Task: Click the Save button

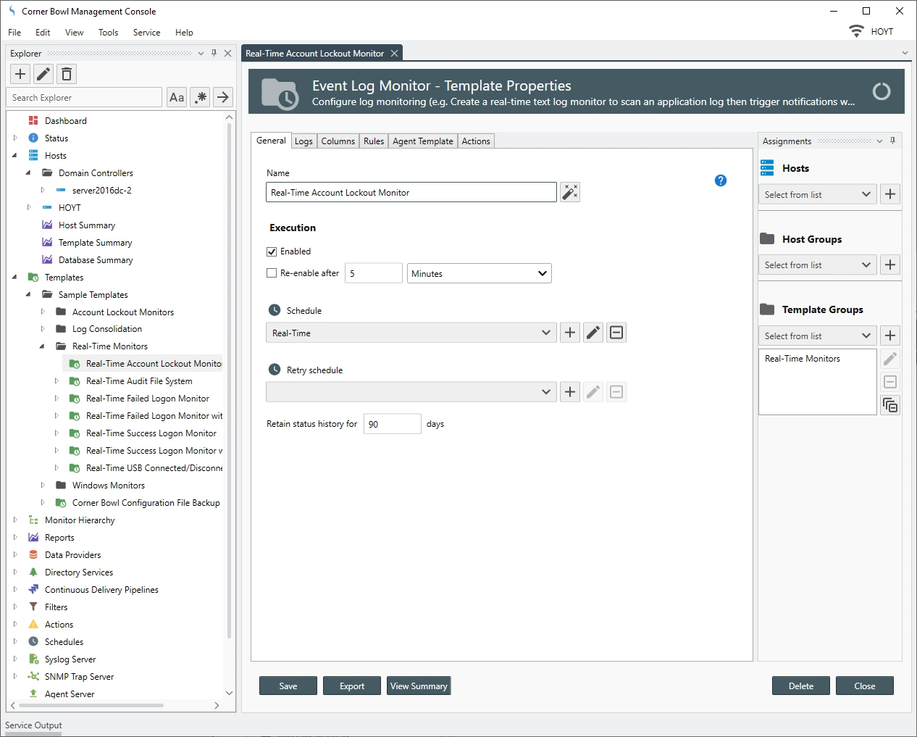Action: tap(288, 686)
